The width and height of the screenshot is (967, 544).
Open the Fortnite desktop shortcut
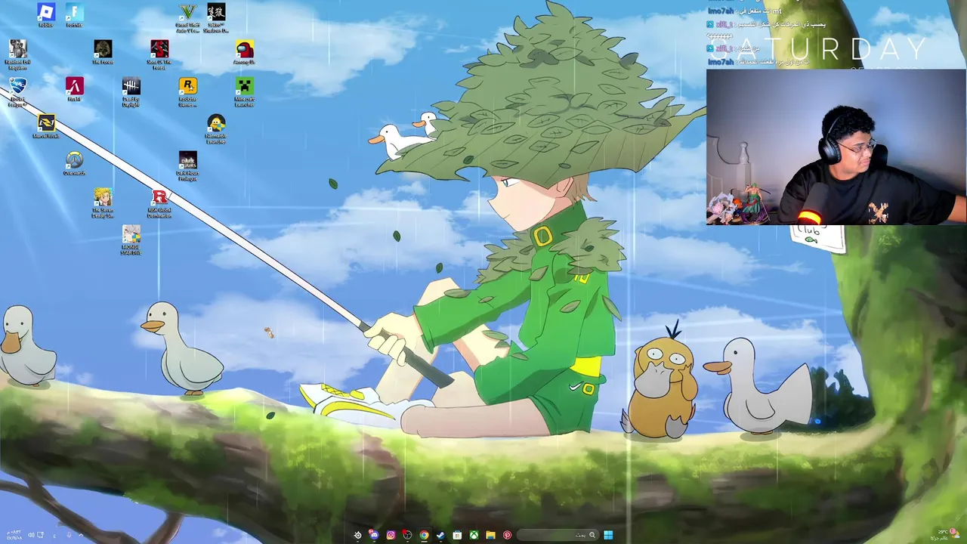(74, 16)
